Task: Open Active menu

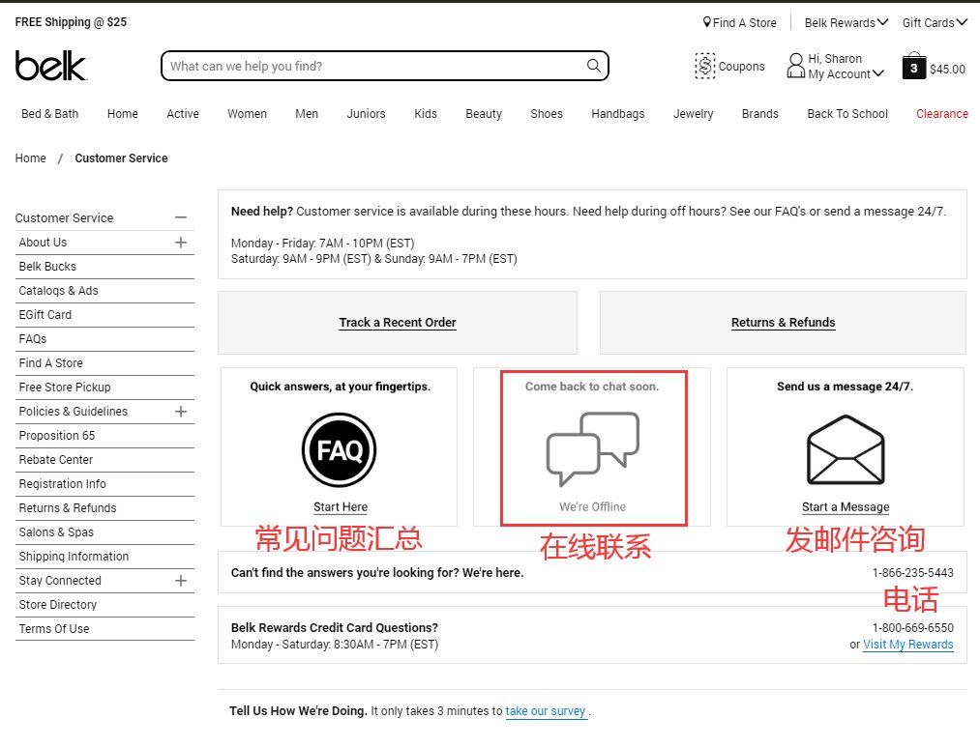Action: point(183,114)
